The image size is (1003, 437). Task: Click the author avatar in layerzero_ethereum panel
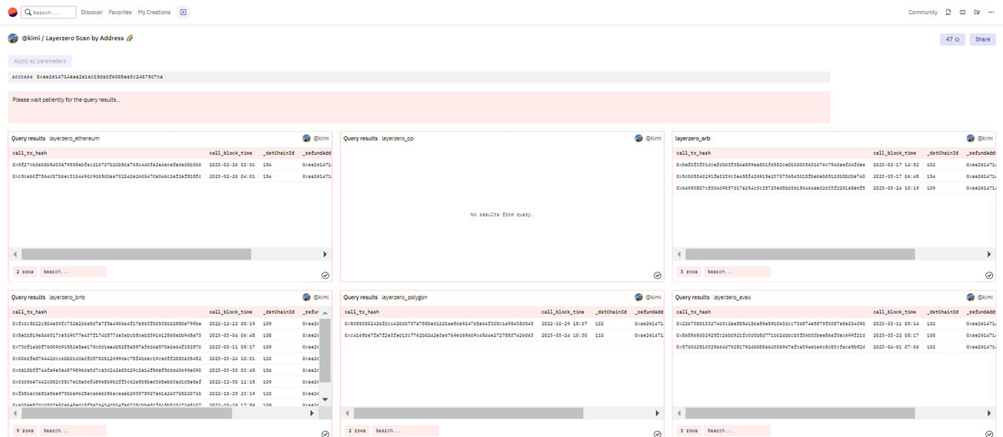(306, 138)
